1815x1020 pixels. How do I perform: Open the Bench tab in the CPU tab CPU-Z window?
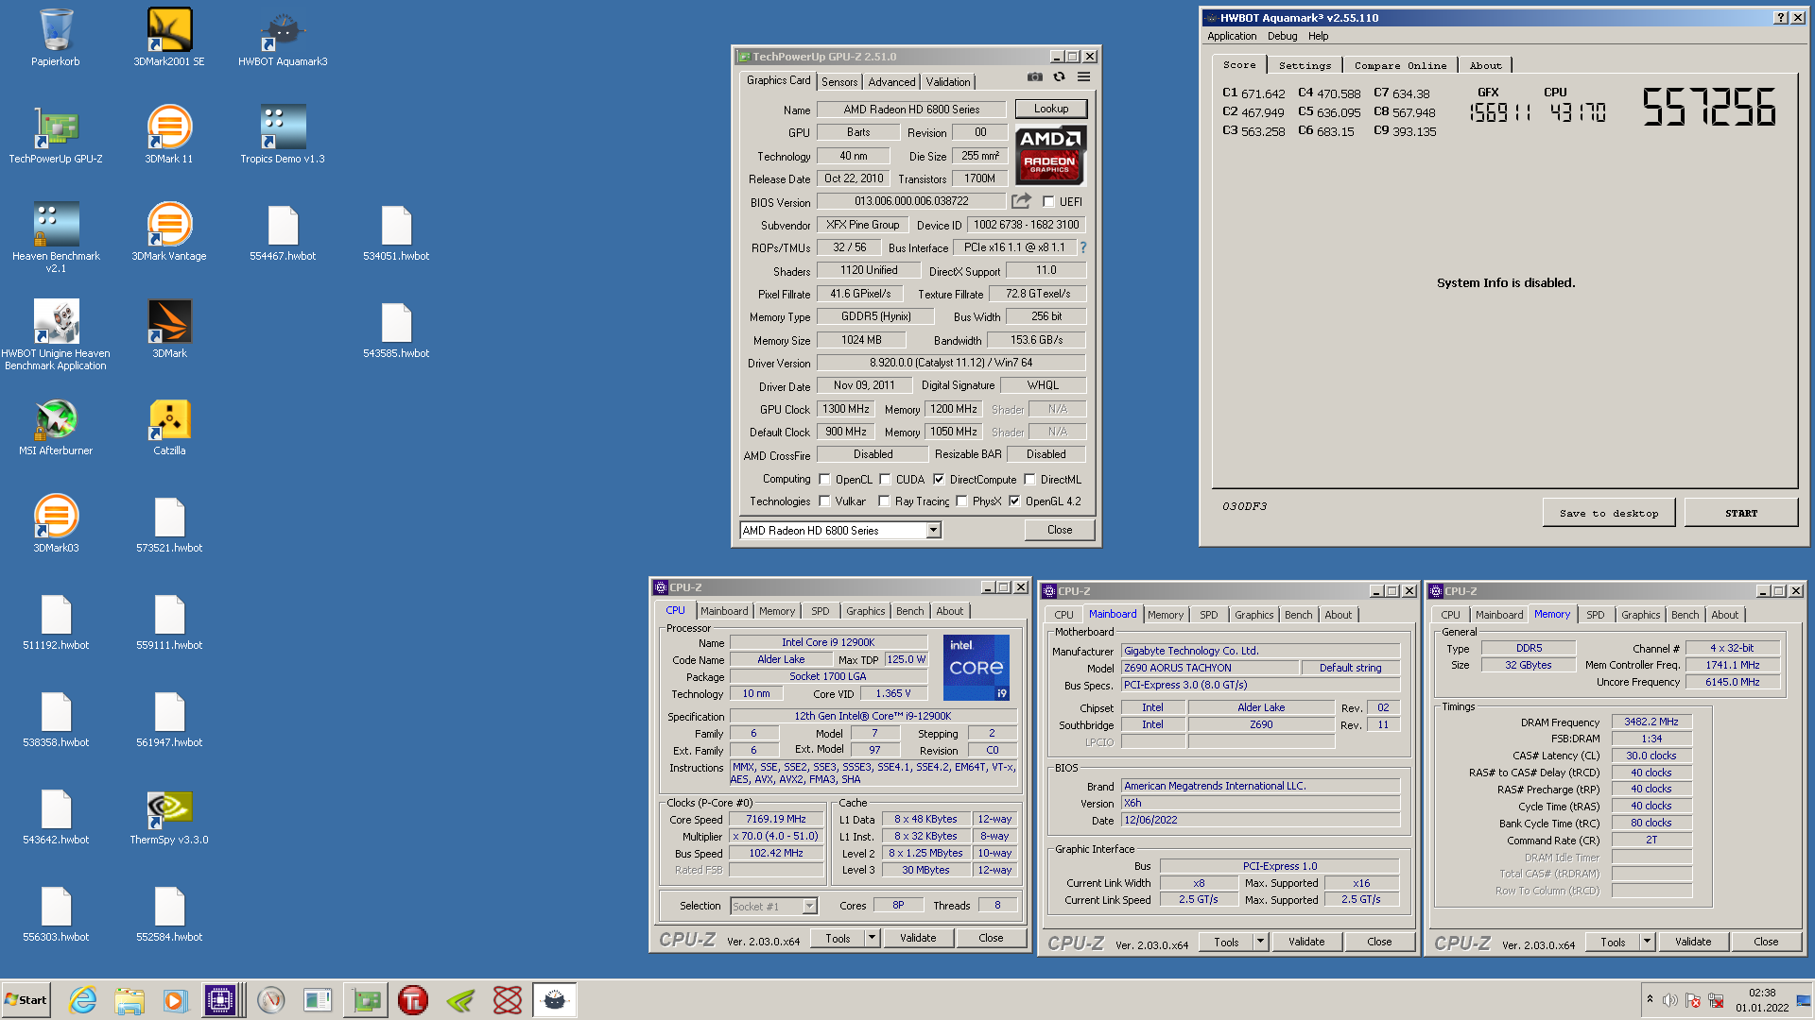pos(909,611)
